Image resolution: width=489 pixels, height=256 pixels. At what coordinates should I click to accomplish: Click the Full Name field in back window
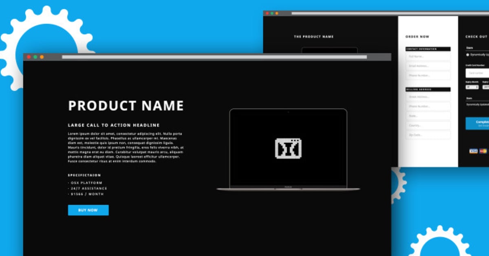[428, 56]
